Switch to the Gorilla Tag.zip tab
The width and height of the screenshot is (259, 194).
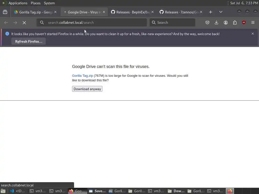point(35,12)
